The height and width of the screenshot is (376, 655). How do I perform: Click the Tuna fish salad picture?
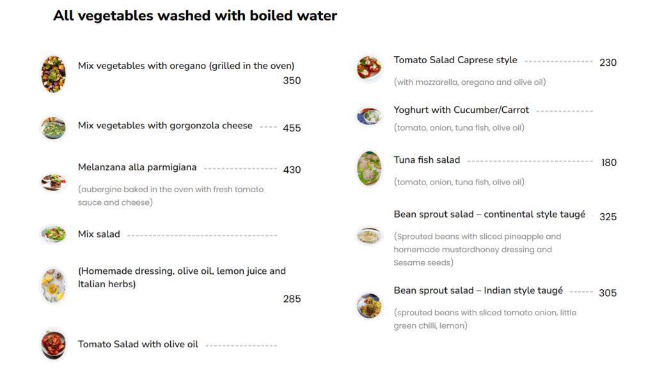pos(369,169)
